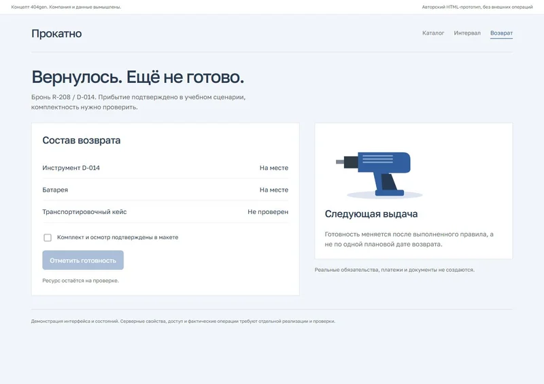The height and width of the screenshot is (384, 544).
Task: Click the Авторский HTML-прототип banner text
Action: 477,7
